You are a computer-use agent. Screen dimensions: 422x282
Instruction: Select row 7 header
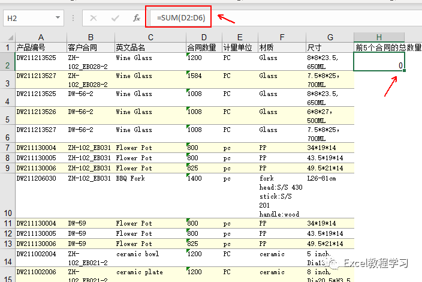click(8, 148)
